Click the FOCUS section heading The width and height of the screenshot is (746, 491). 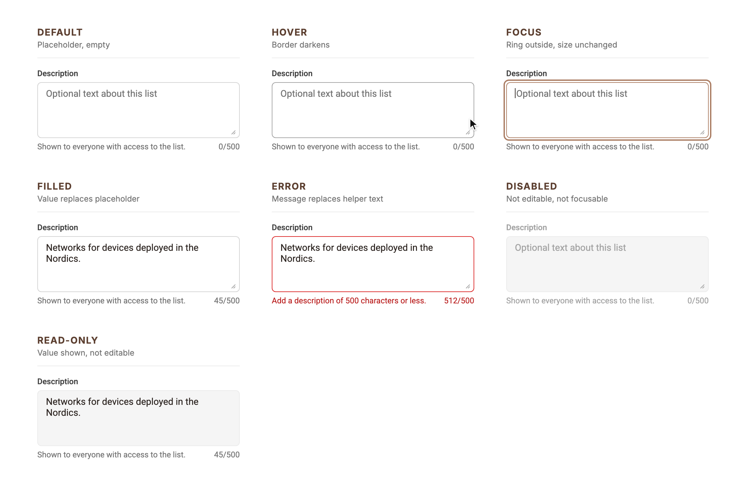click(x=524, y=32)
